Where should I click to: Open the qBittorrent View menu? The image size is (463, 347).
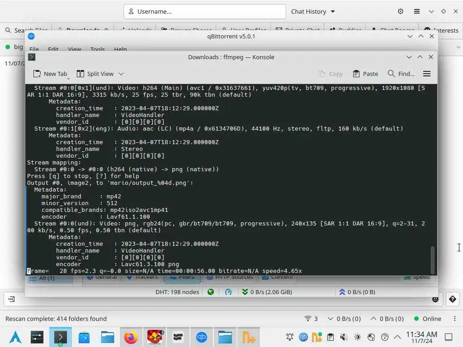[x=75, y=49]
